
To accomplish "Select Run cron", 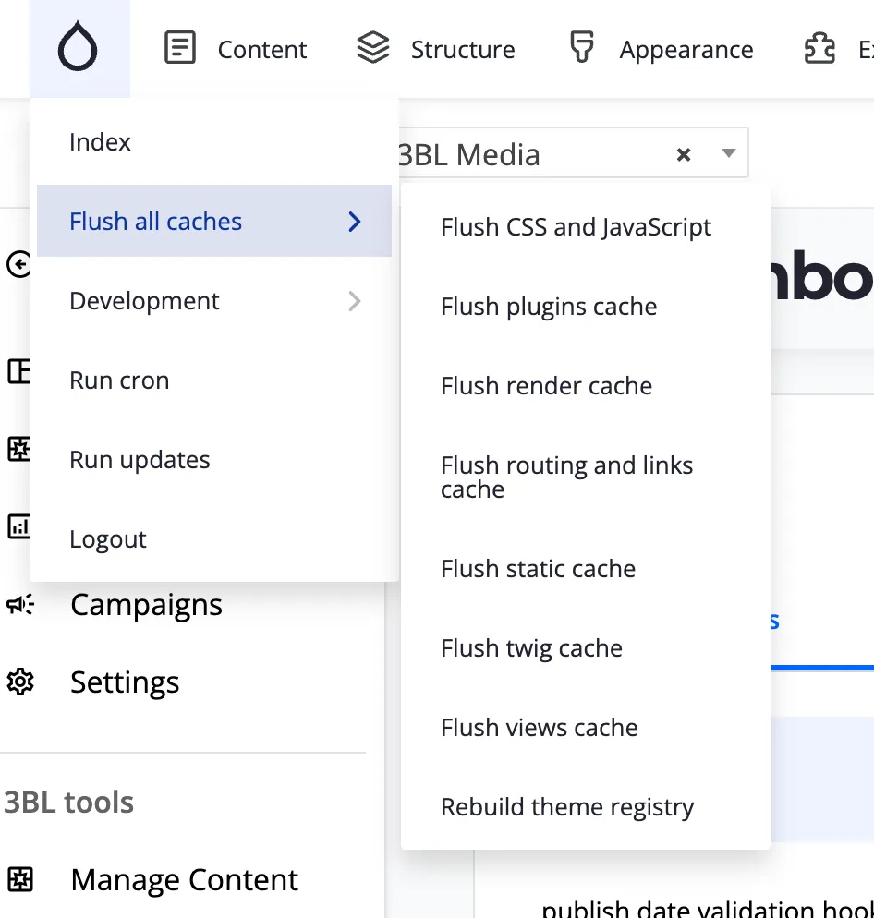I will [x=214, y=380].
